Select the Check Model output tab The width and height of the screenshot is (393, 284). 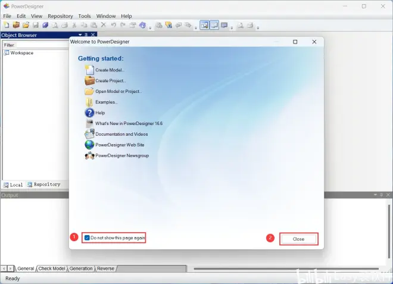tap(52, 269)
